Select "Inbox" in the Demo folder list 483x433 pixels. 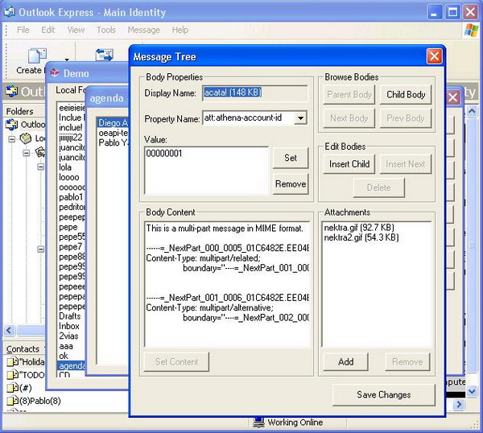69,326
